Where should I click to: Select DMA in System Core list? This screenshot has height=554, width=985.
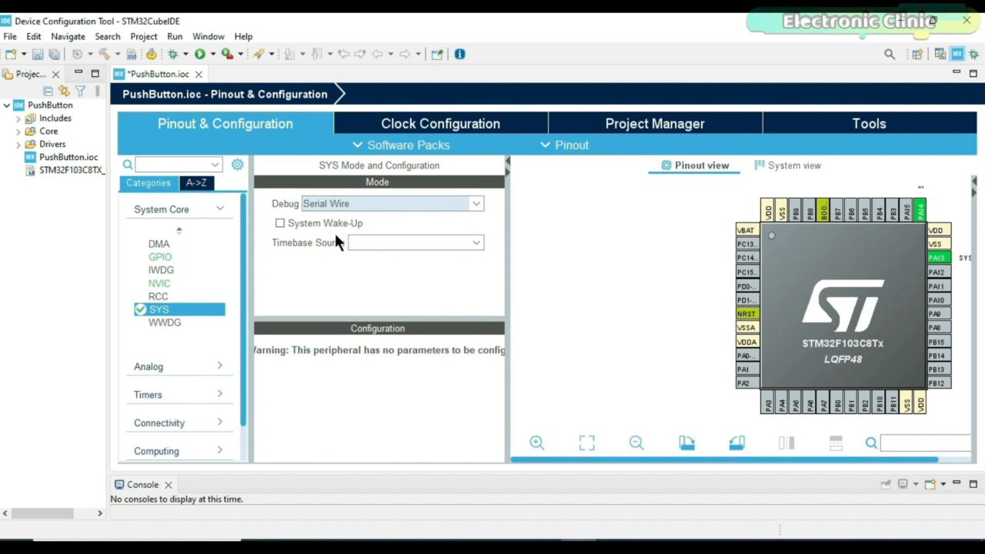point(159,244)
